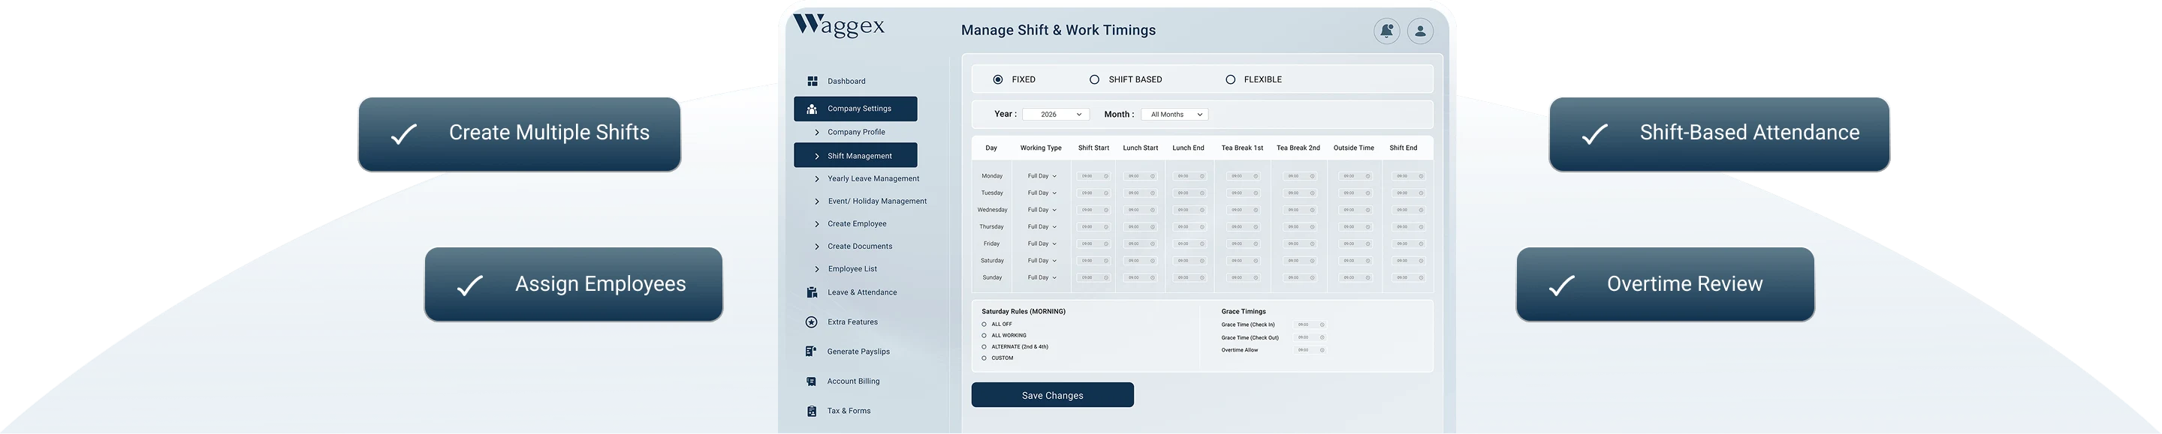Open Event/ Holiday Management submenu item
The image size is (2162, 434).
point(876,201)
